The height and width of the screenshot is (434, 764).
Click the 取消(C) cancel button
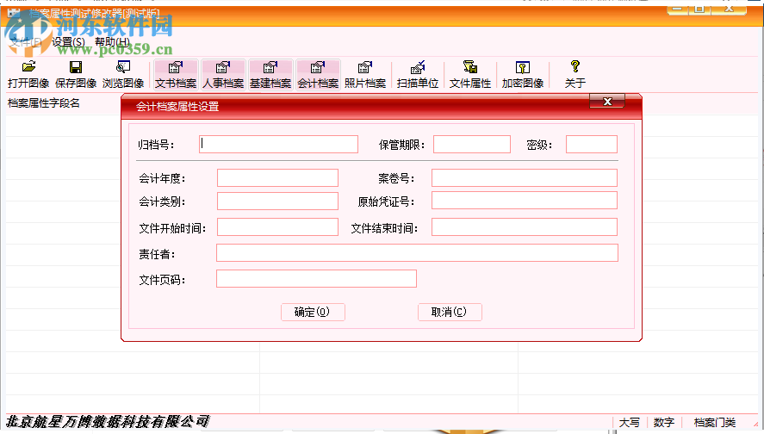(450, 312)
